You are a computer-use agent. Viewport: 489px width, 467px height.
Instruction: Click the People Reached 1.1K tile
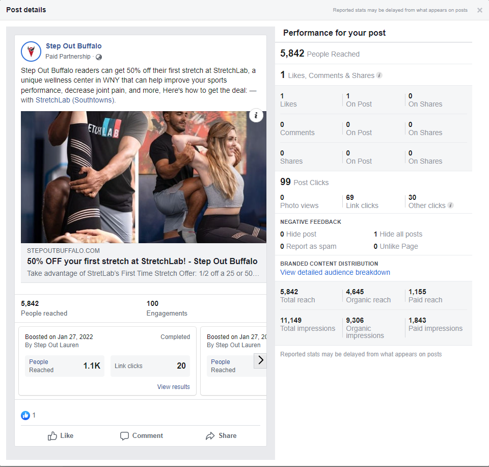65,366
